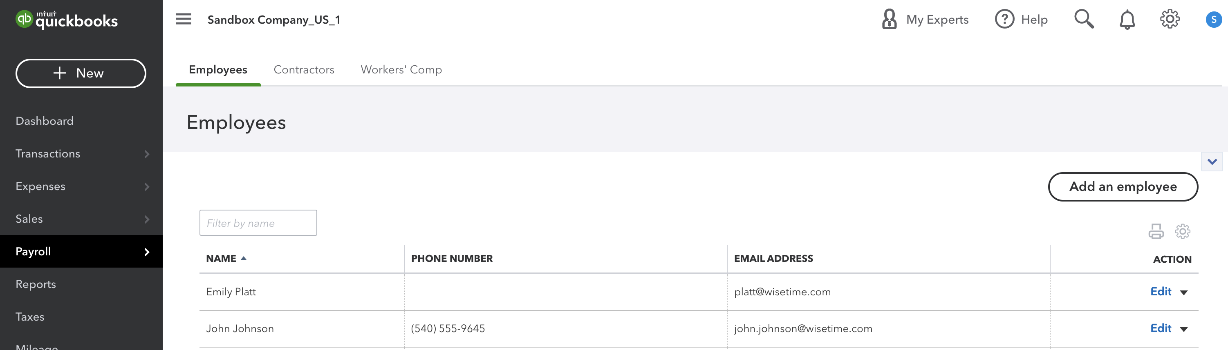Open the Help panel
Image resolution: width=1228 pixels, height=350 pixels.
tap(1021, 20)
